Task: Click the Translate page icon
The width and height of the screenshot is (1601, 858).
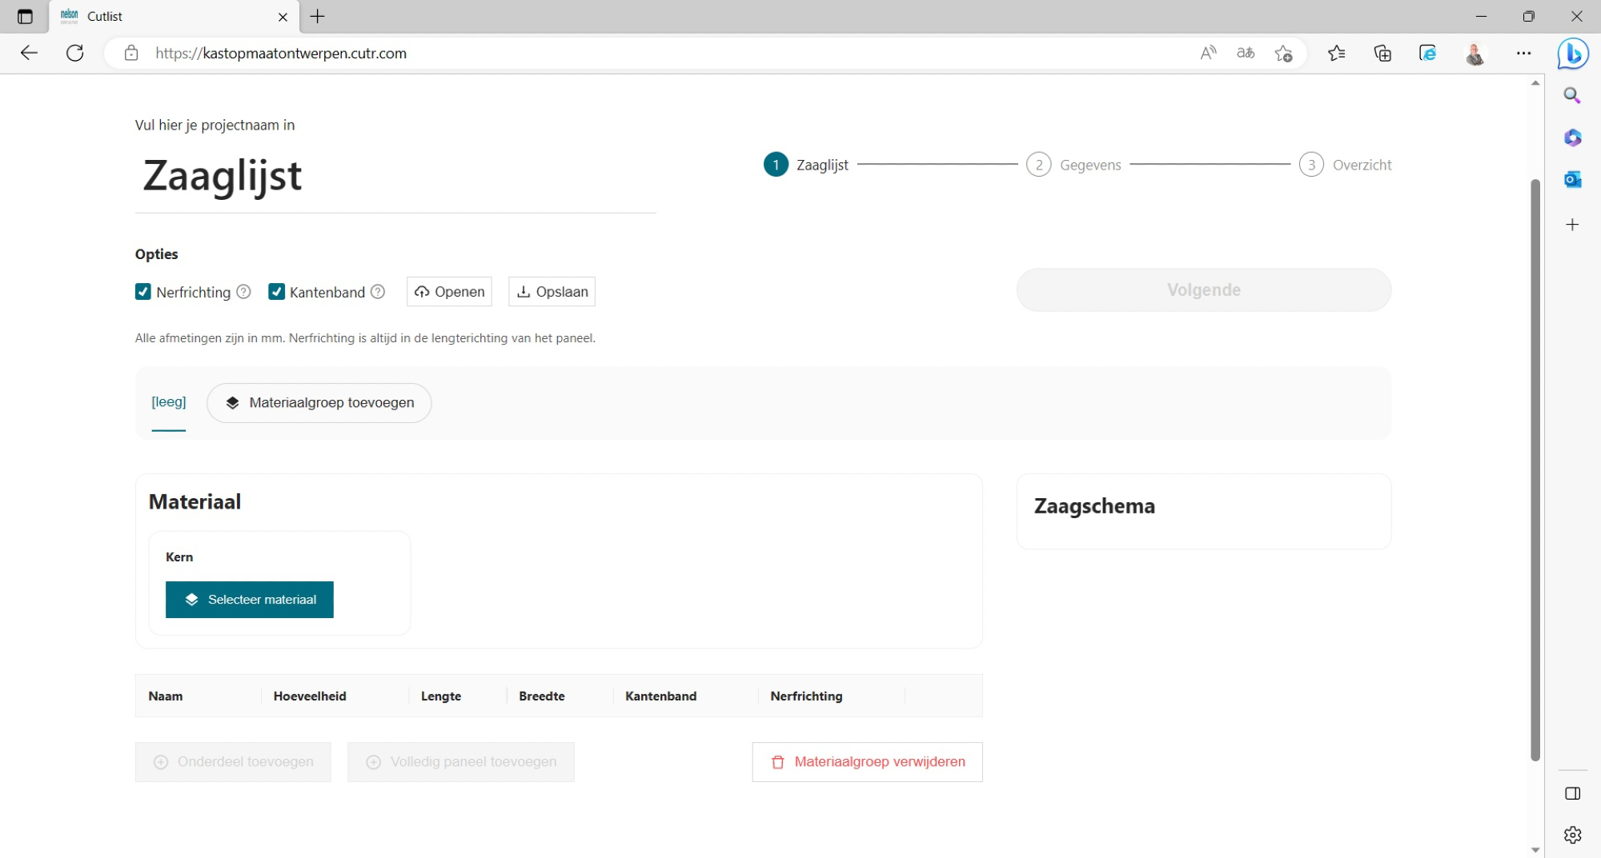Action: (1246, 53)
